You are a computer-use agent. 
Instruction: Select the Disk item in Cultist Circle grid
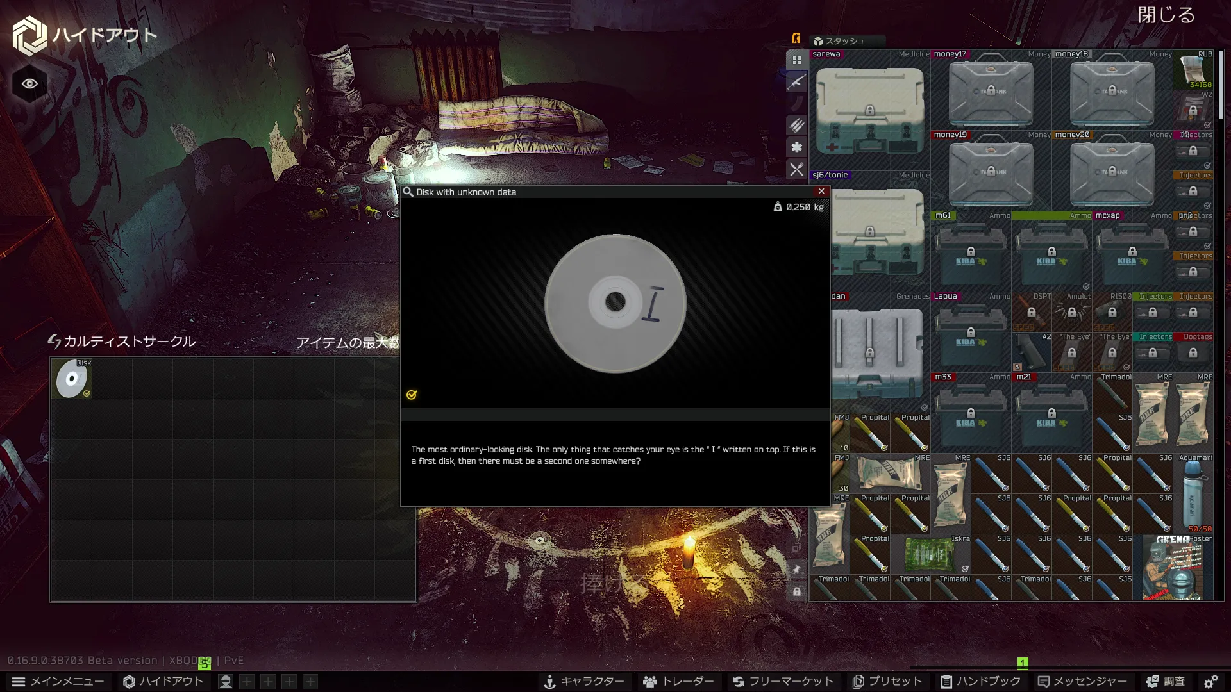coord(72,378)
